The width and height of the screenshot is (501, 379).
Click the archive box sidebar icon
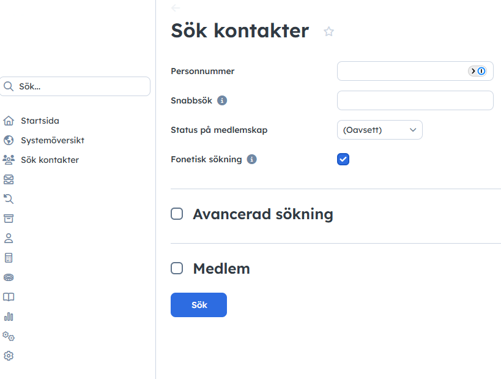(x=9, y=219)
